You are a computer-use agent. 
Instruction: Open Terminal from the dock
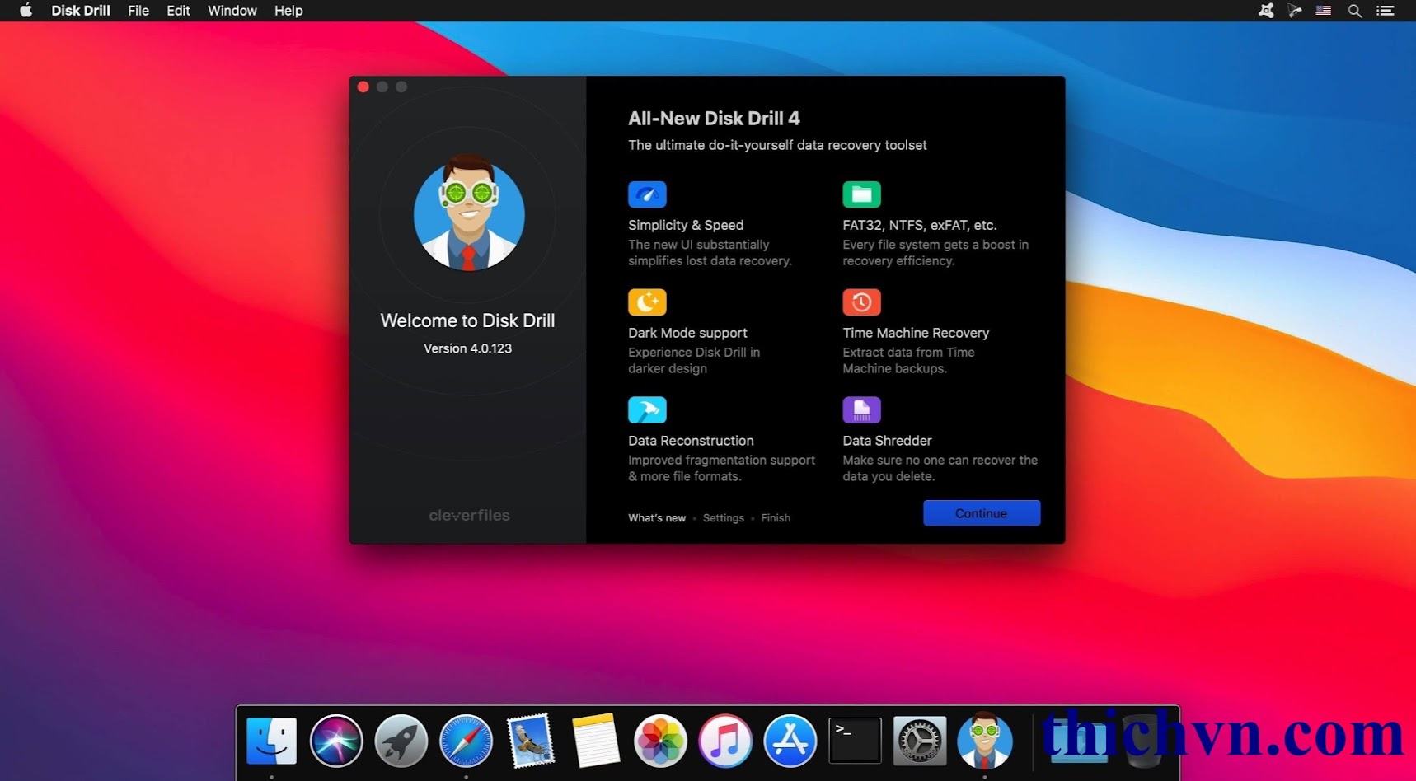pos(855,741)
